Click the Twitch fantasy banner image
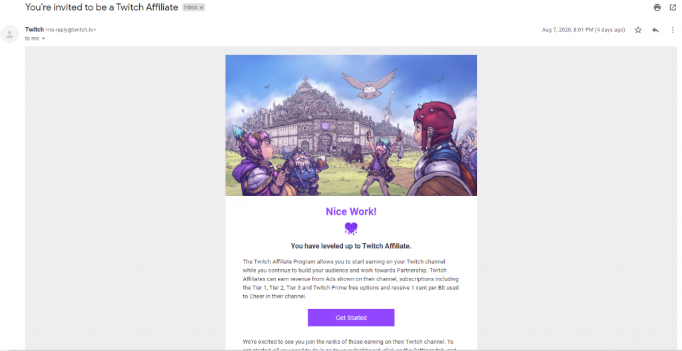 pos(351,126)
